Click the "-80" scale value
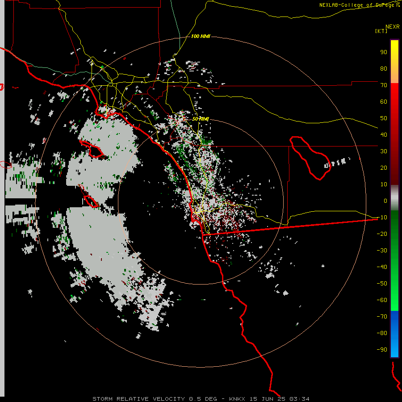The width and height of the screenshot is (402, 402). (x=382, y=333)
